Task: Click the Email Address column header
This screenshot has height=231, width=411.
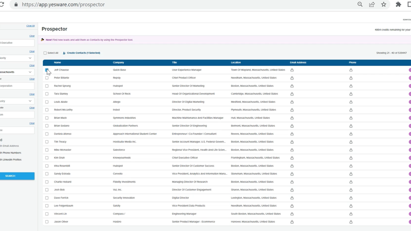Action: [x=298, y=63]
